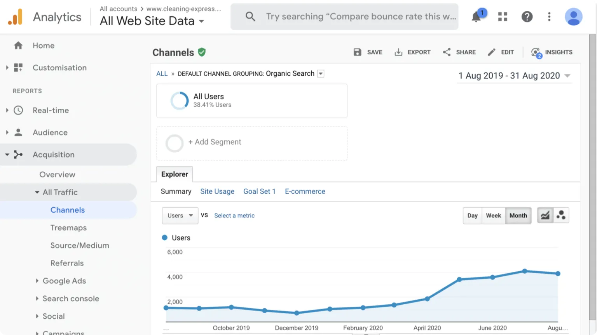Open the notifications bell icon
Image resolution: width=597 pixels, height=335 pixels.
click(x=476, y=17)
